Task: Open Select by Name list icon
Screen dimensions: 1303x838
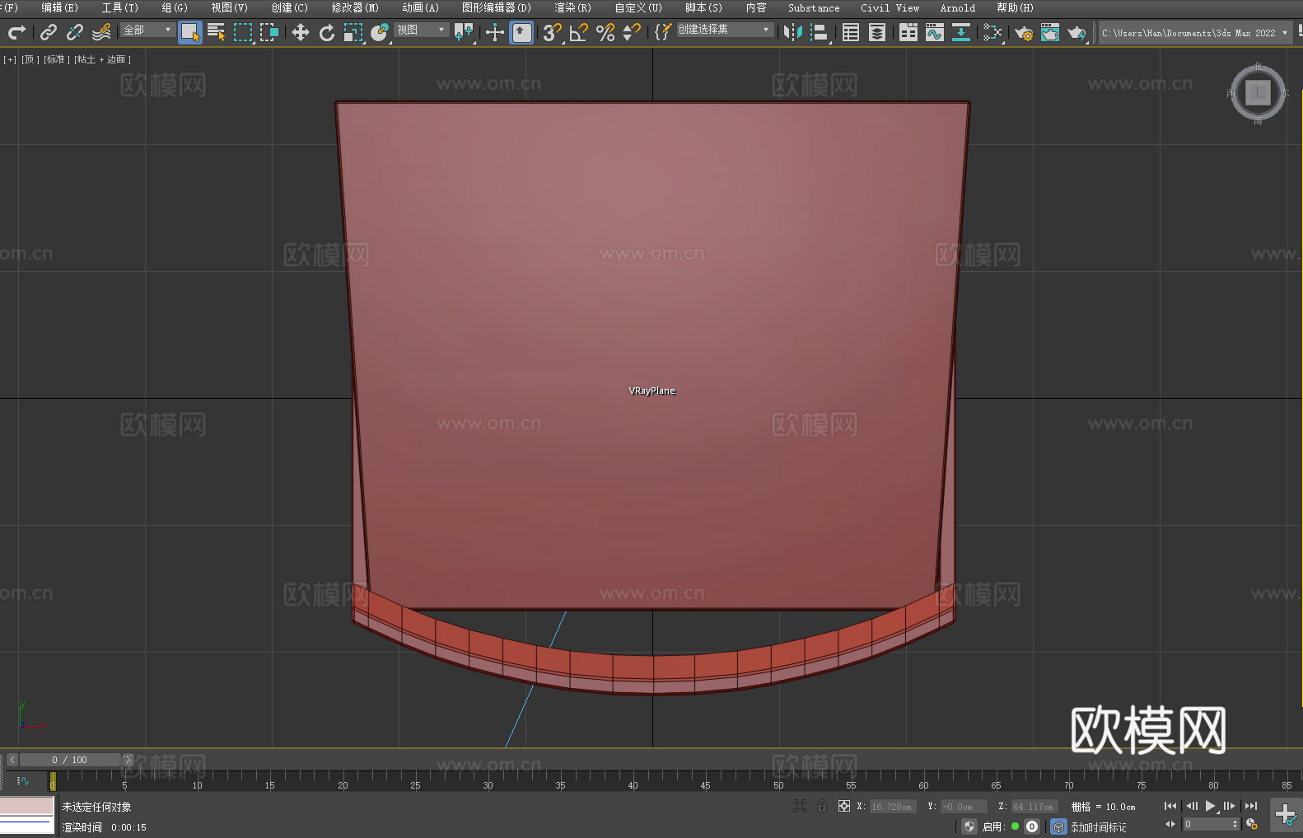Action: (217, 32)
